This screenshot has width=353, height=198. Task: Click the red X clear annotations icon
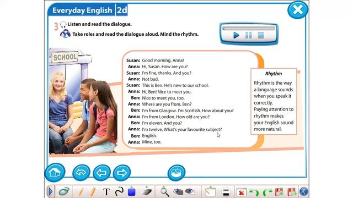tap(241, 193)
